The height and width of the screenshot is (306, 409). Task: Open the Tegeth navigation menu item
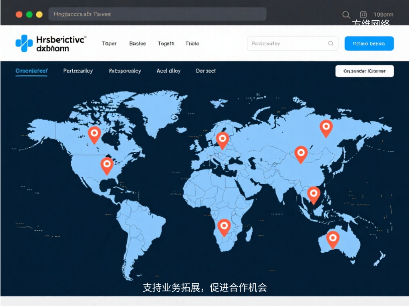pyautogui.click(x=166, y=44)
